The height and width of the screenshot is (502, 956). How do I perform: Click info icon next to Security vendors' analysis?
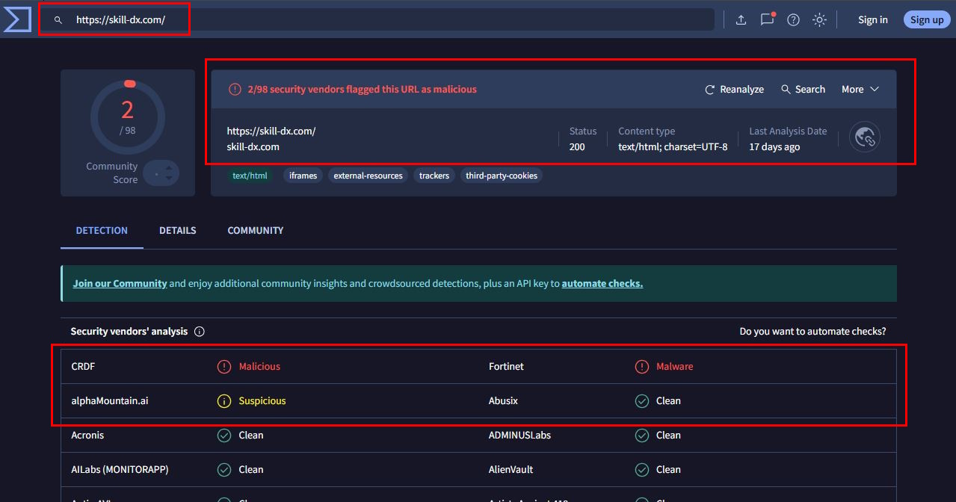200,332
